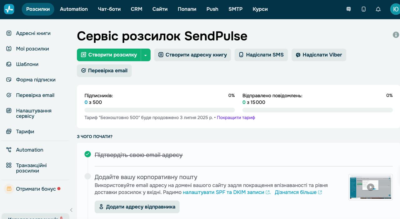Open the SendPulse home logo icon

pos(8,9)
